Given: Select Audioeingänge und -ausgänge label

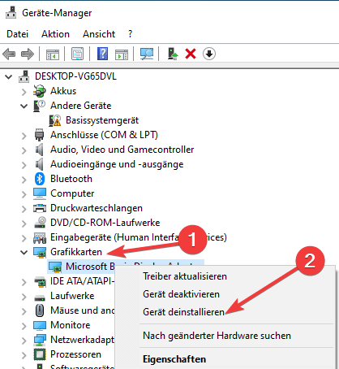Looking at the screenshot, I should pos(117,164).
